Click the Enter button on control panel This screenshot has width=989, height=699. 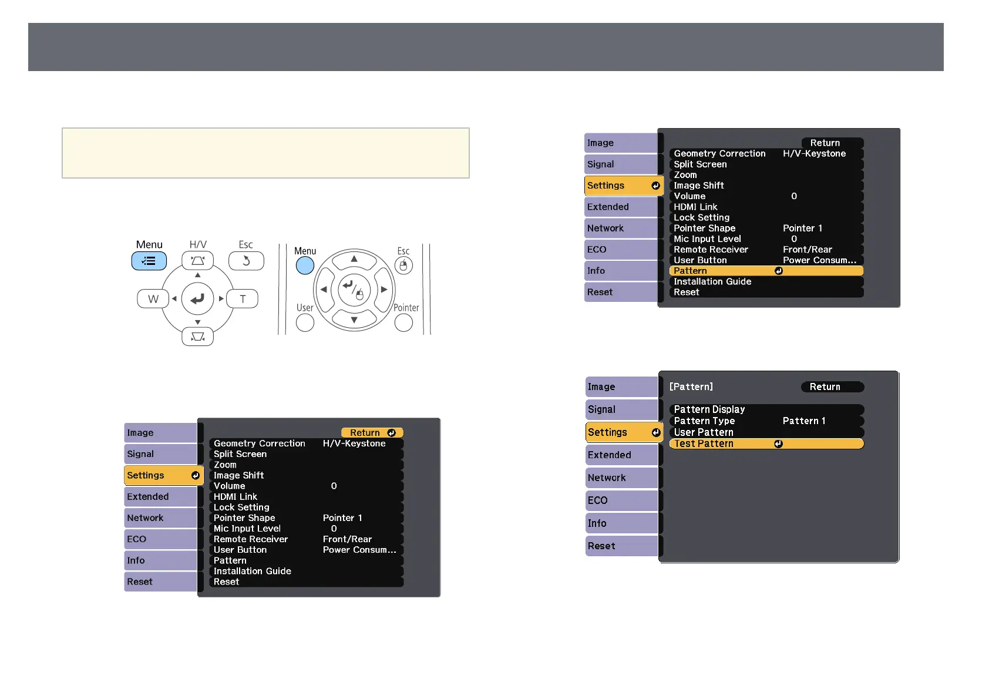point(197,298)
